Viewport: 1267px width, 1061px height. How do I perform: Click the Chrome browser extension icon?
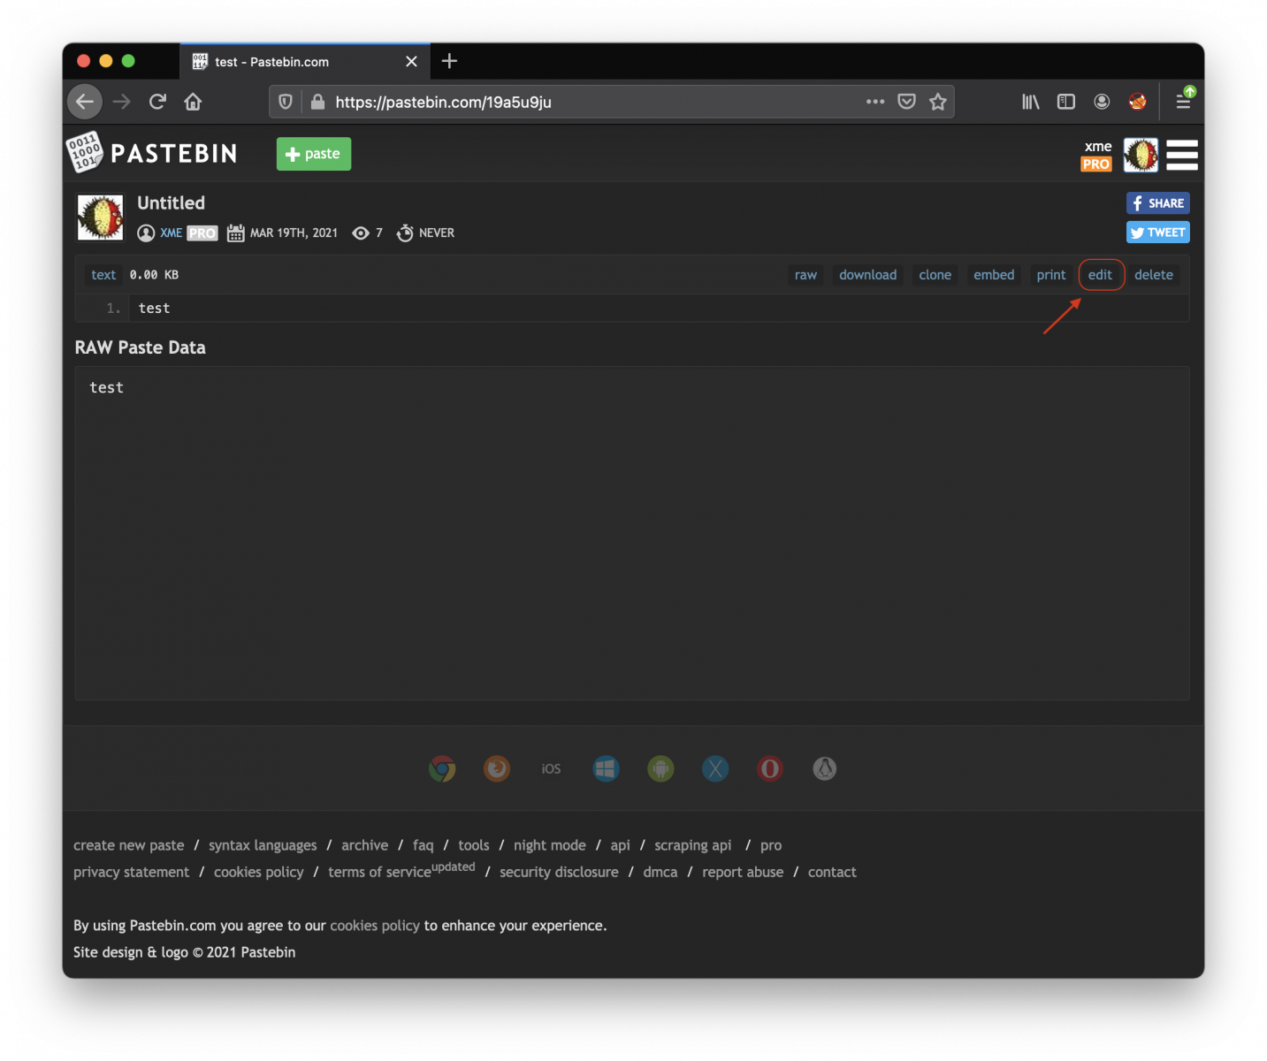coord(442,768)
